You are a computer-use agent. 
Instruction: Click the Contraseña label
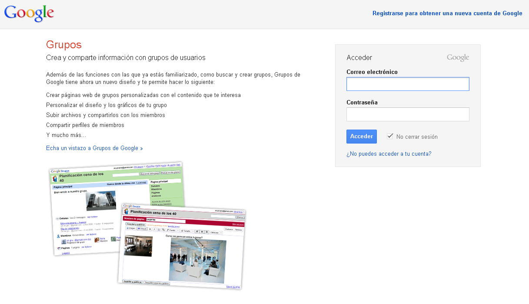pos(362,102)
